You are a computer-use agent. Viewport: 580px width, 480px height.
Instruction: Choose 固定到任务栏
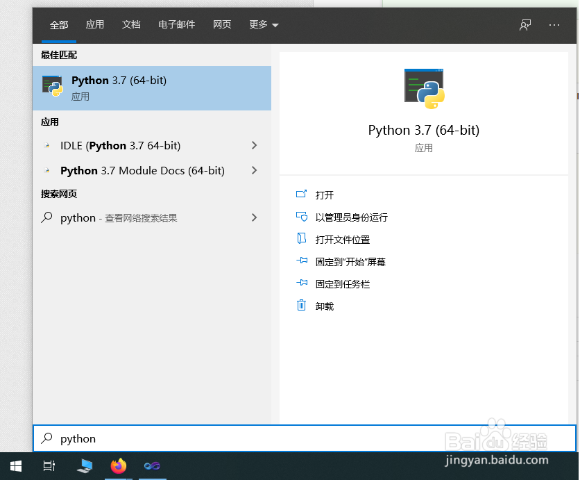343,283
